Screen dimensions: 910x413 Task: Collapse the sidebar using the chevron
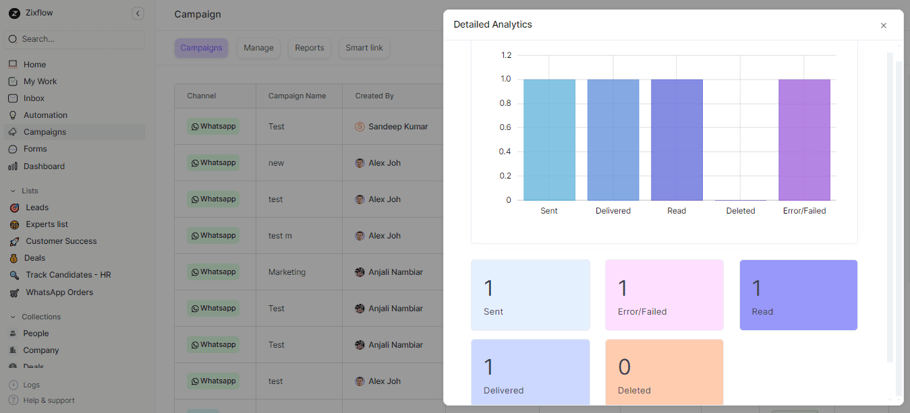pyautogui.click(x=138, y=13)
